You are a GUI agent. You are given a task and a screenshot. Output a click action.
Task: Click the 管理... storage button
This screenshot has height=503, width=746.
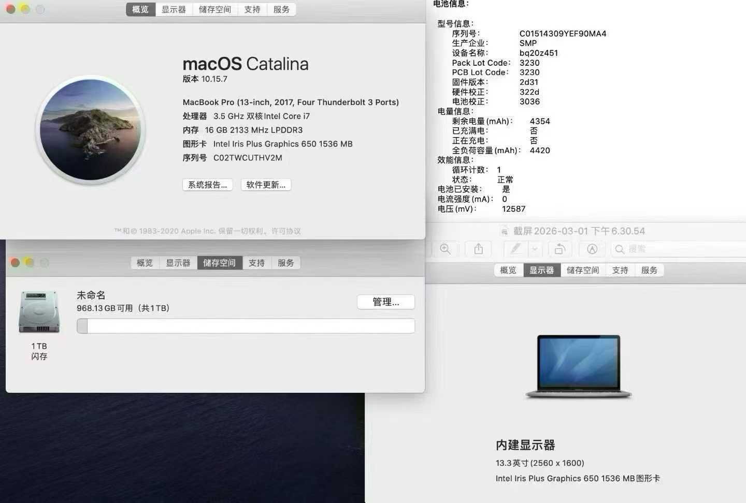[386, 302]
